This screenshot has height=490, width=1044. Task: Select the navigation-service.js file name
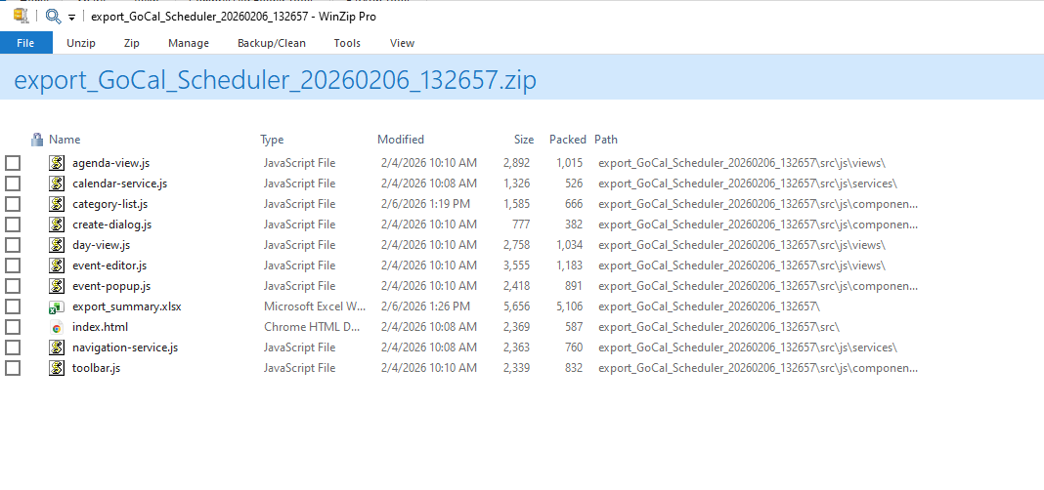125,347
